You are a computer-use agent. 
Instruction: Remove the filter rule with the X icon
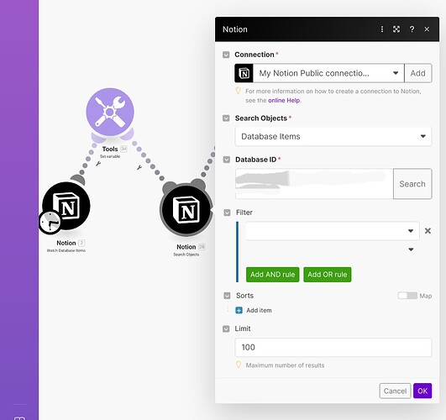click(x=428, y=231)
